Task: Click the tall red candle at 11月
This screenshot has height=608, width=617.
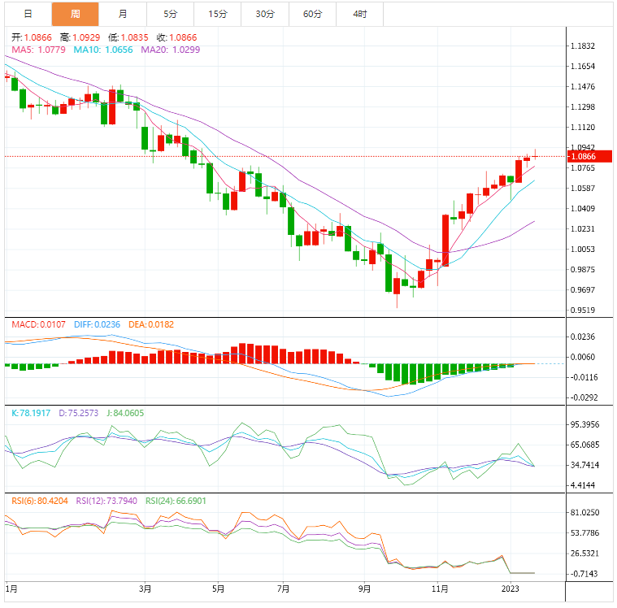Action: pos(445,241)
